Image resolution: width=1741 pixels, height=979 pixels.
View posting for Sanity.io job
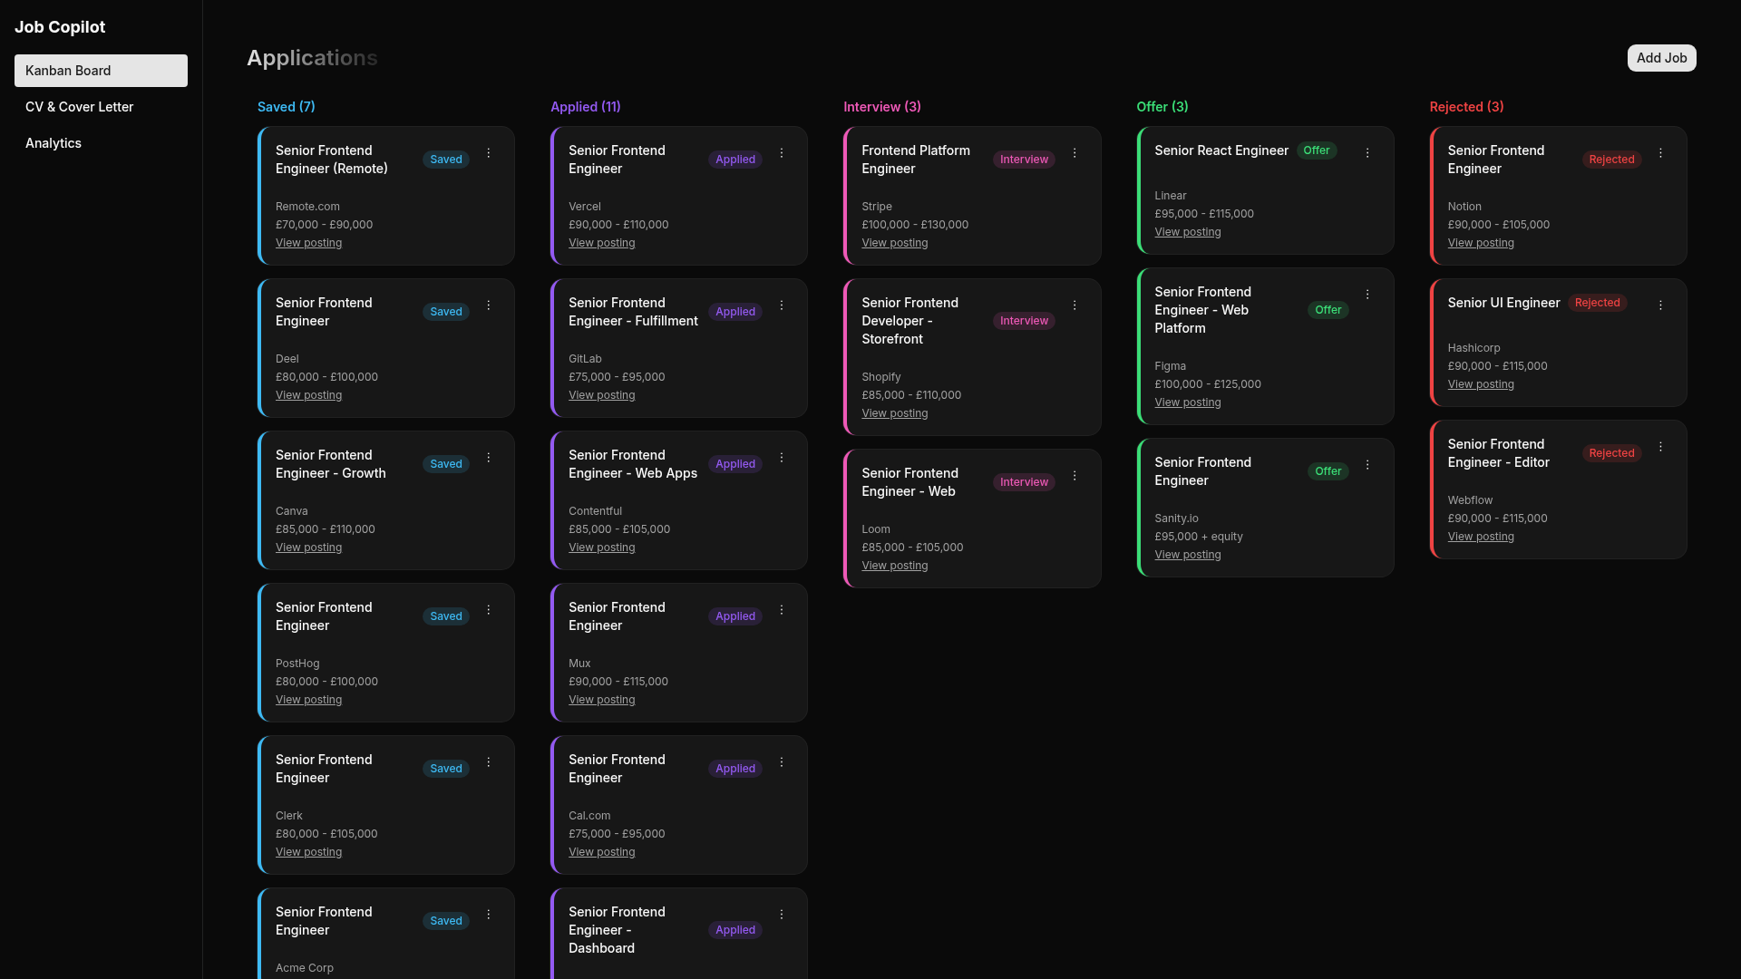click(x=1187, y=555)
